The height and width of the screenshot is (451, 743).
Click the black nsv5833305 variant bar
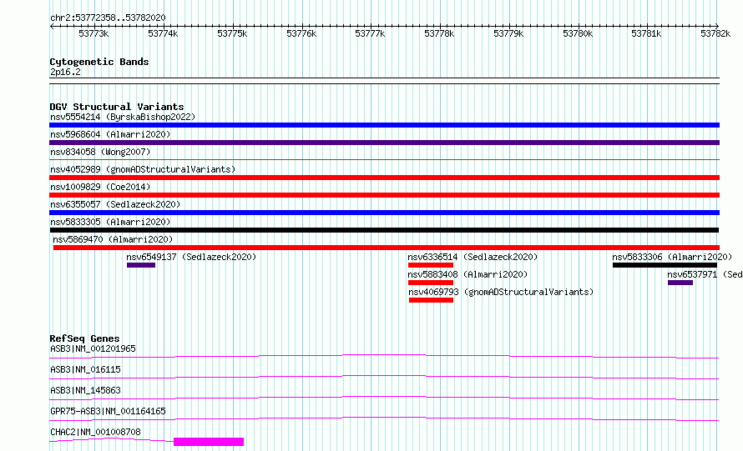coord(384,230)
